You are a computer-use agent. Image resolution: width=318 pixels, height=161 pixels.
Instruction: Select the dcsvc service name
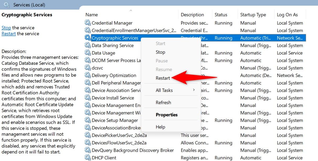(97, 68)
